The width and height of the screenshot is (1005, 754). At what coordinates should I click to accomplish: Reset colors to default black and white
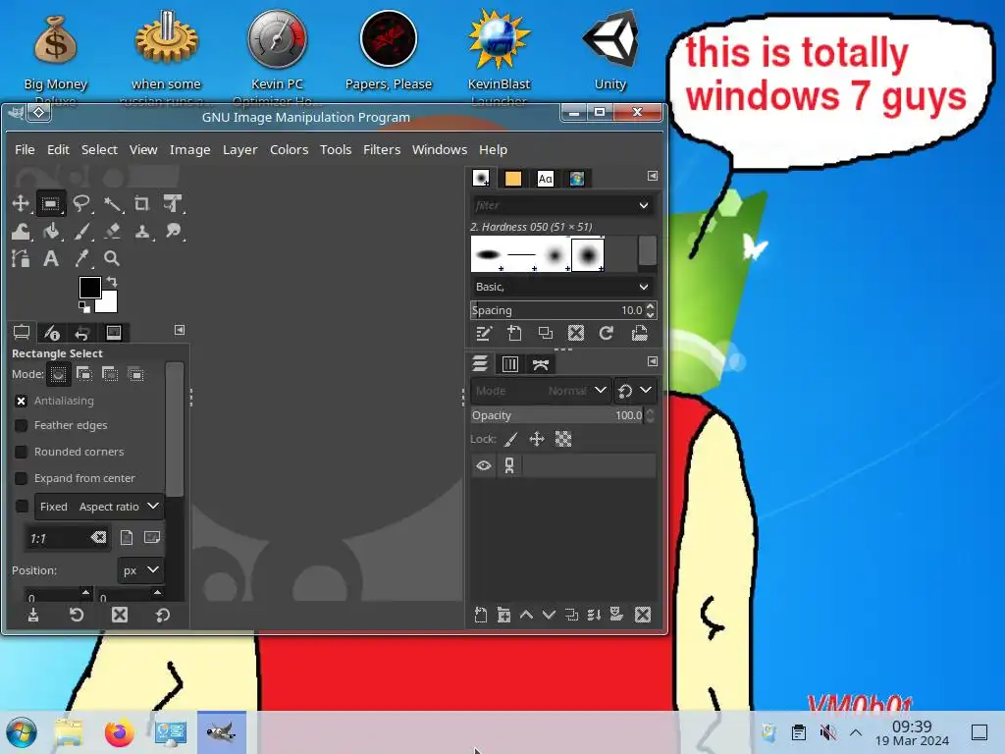(84, 307)
